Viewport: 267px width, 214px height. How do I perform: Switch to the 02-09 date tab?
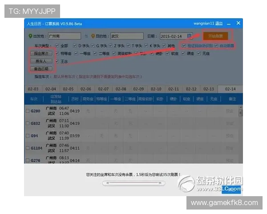point(138,89)
